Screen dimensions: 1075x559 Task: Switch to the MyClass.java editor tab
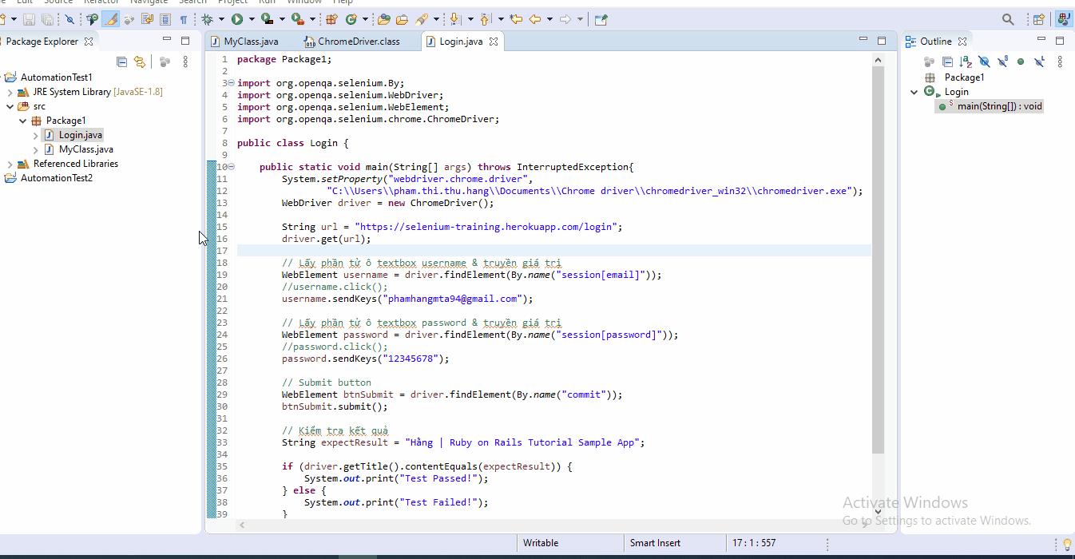click(251, 42)
